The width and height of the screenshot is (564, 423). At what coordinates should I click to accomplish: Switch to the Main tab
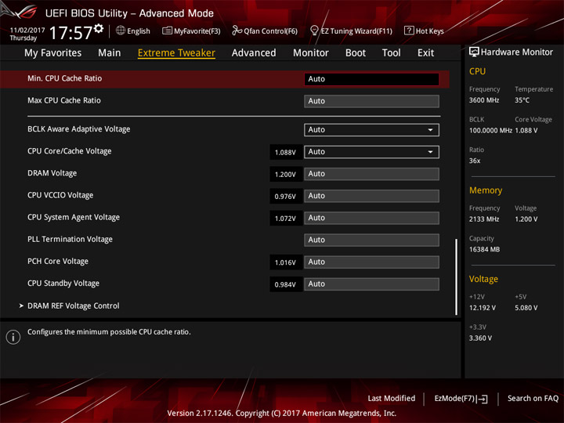click(x=110, y=53)
